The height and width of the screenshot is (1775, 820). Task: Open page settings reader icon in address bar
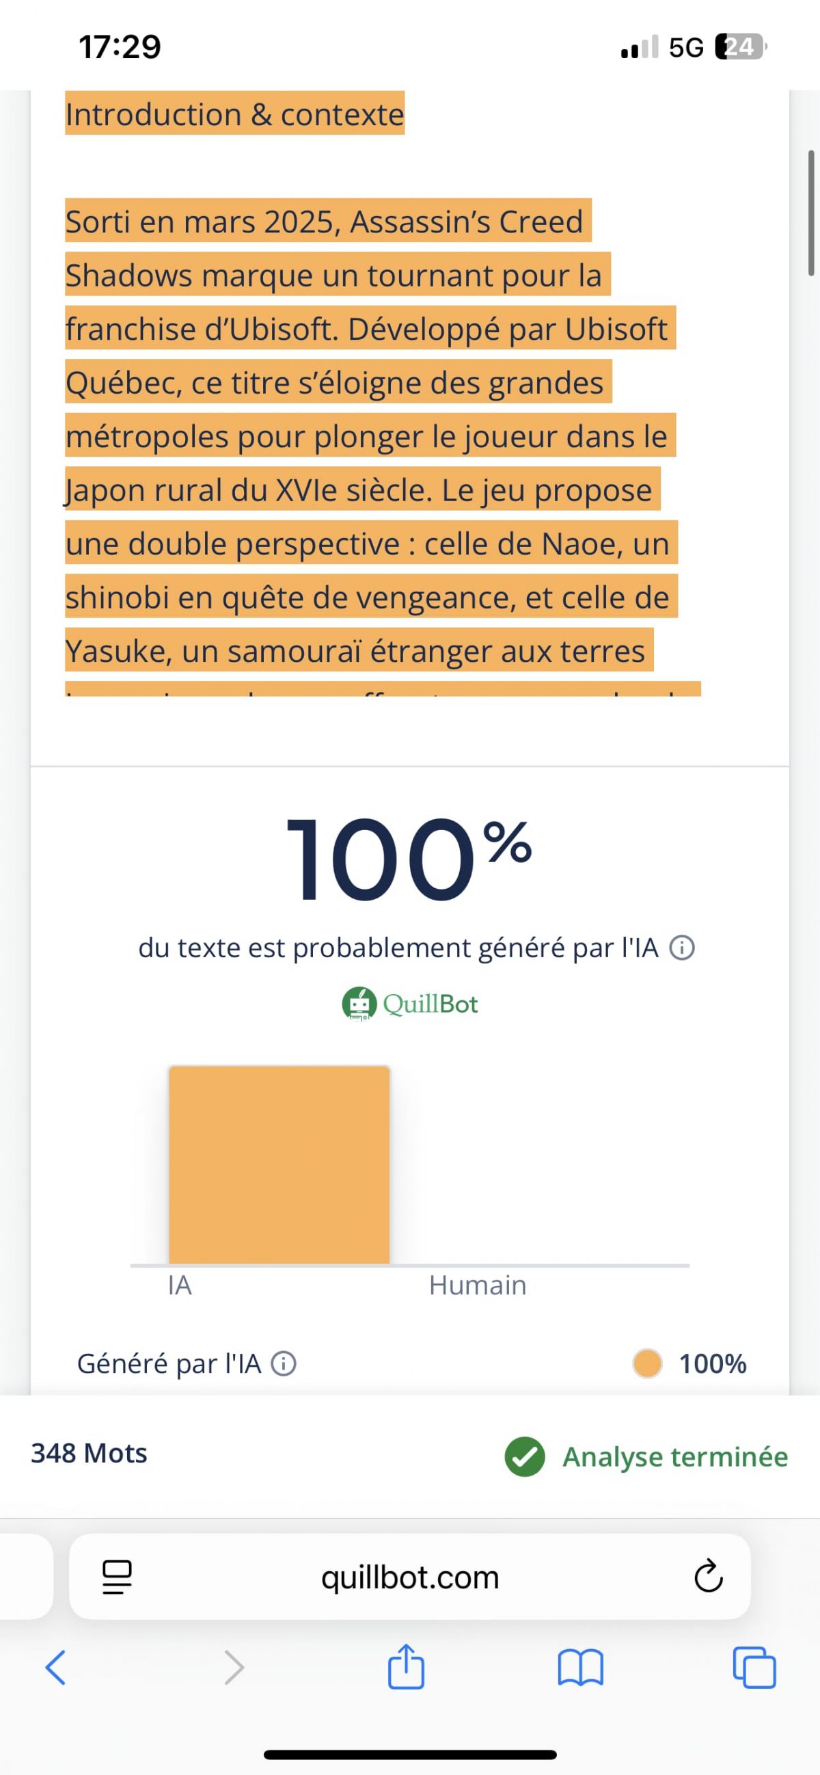click(x=117, y=1577)
